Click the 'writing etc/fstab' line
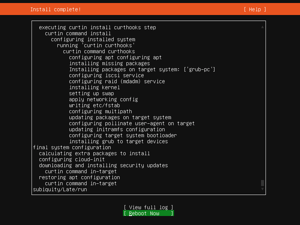300x225 pixels. point(94,105)
